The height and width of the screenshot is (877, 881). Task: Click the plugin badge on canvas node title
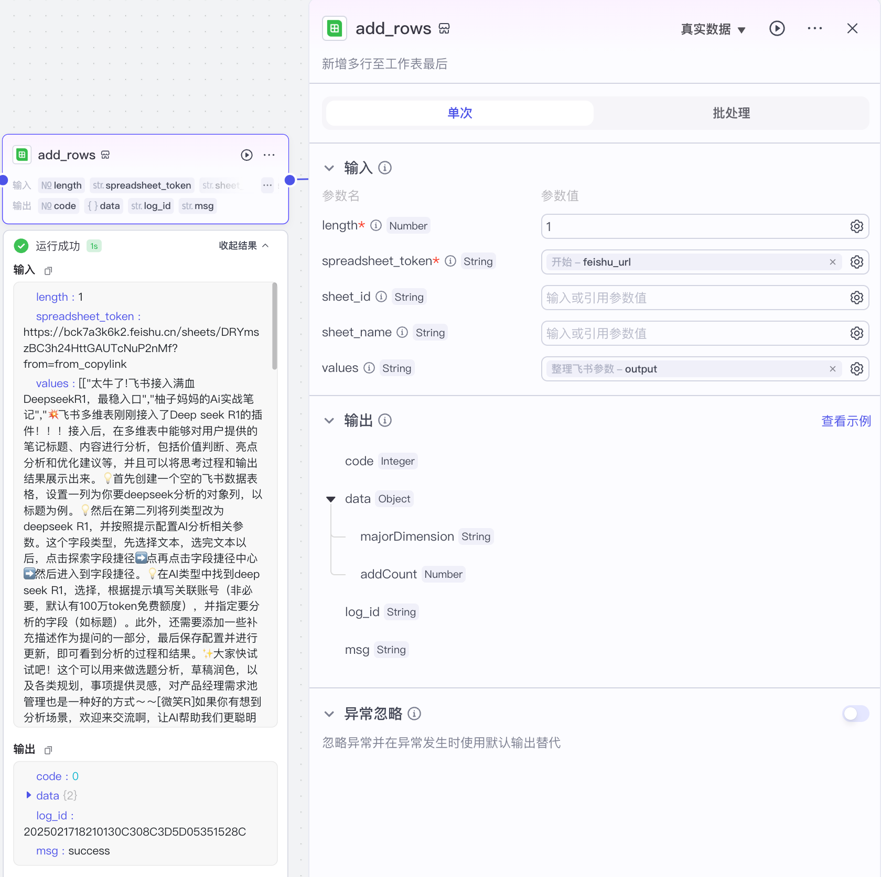pos(105,155)
